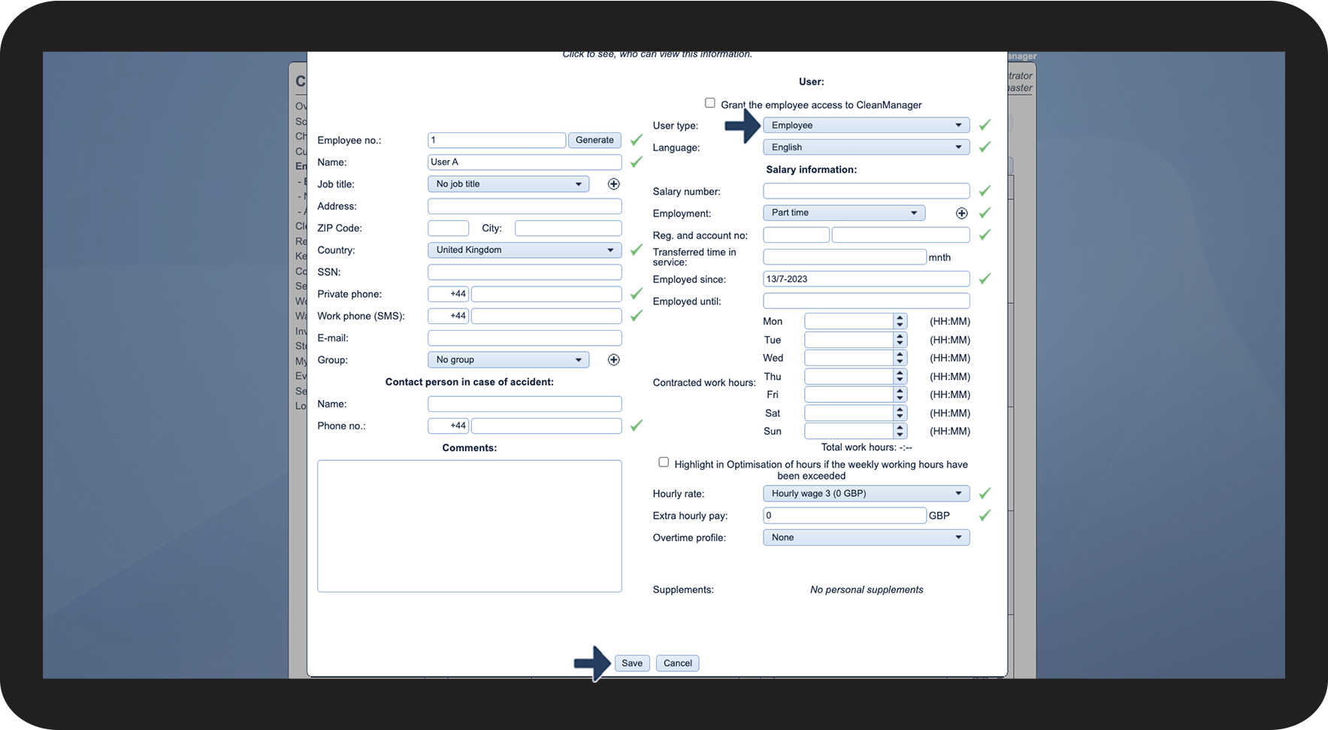Click the Sunday work hours spinner arrows
The image size is (1328, 730).
pos(900,432)
